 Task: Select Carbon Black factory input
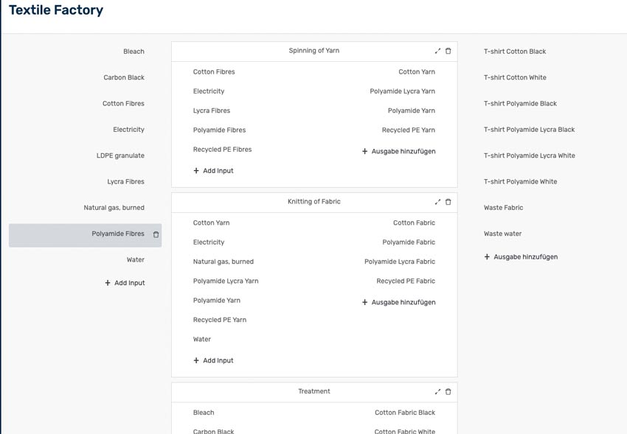[124, 77]
